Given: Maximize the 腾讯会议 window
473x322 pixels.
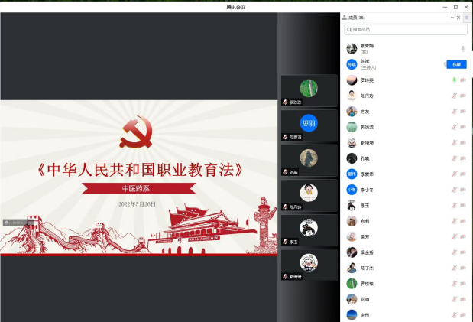Looking at the screenshot, I should [455, 7].
